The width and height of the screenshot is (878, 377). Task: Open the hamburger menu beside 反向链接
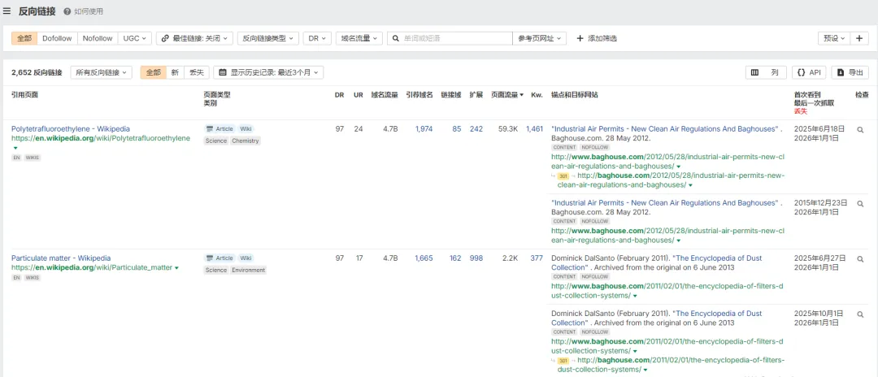(7, 11)
